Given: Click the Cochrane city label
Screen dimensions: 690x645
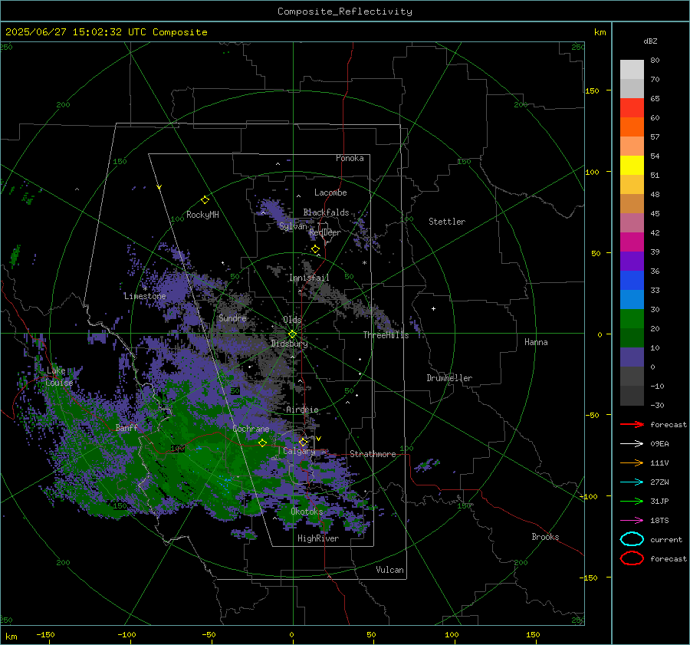Looking at the screenshot, I should [x=251, y=429].
